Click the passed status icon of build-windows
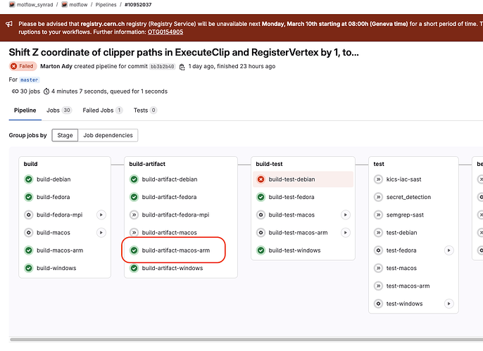 [x=29, y=268]
